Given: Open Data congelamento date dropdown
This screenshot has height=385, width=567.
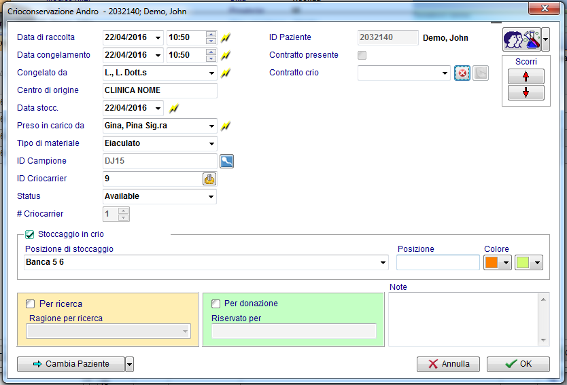Looking at the screenshot, I should tap(158, 55).
